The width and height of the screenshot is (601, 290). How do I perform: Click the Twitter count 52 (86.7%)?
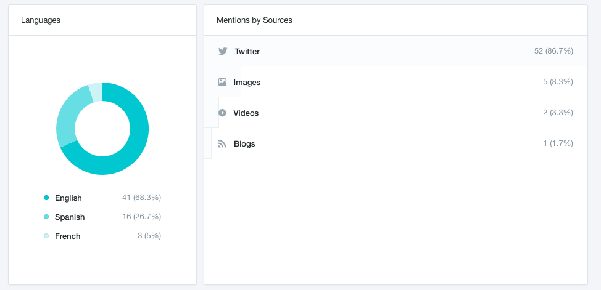coord(553,51)
